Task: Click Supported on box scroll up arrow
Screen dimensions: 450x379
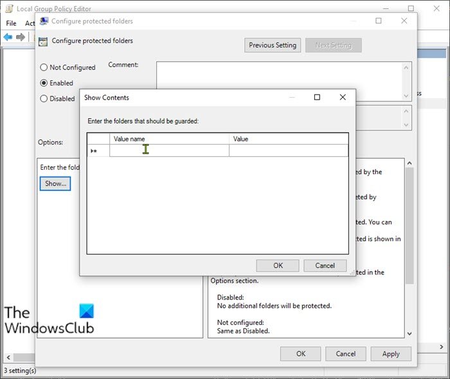Action: (406, 111)
